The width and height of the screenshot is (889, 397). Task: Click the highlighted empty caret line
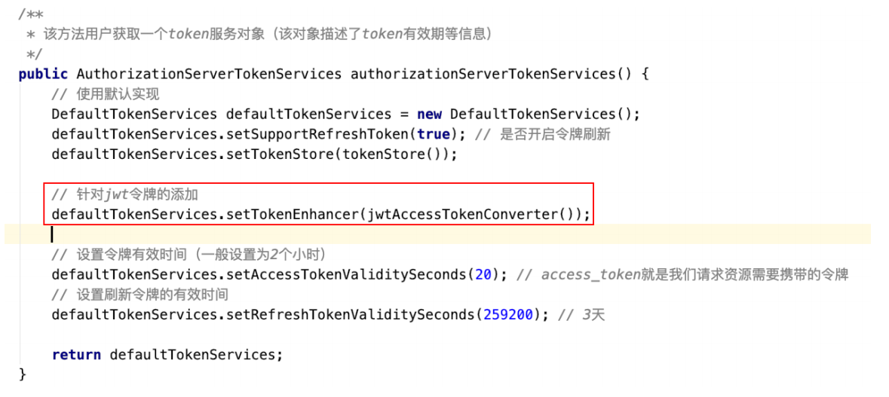pos(437,234)
